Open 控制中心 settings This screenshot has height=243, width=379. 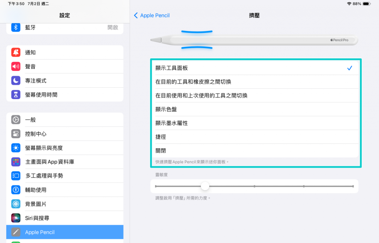(65, 134)
